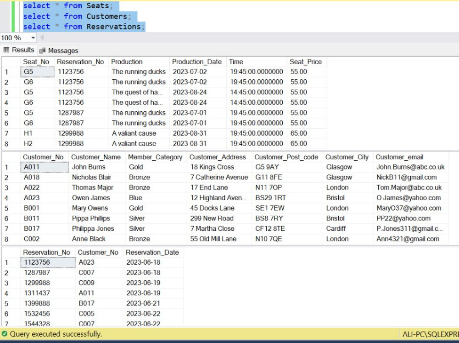Screen dimensions: 459x343
Task: Click the 299 New Road address cell
Action: [x=219, y=218]
